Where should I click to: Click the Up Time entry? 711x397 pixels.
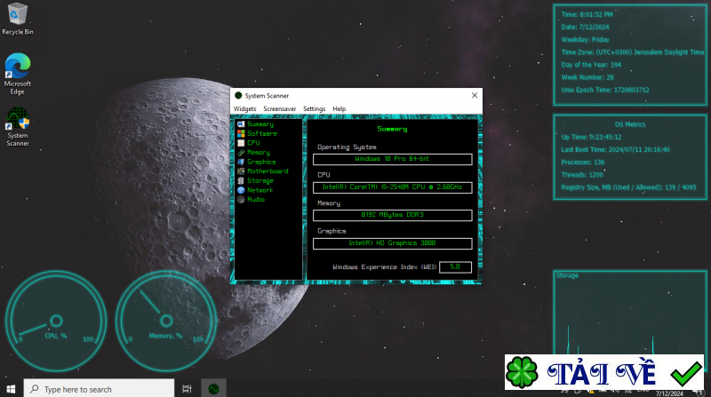(591, 137)
